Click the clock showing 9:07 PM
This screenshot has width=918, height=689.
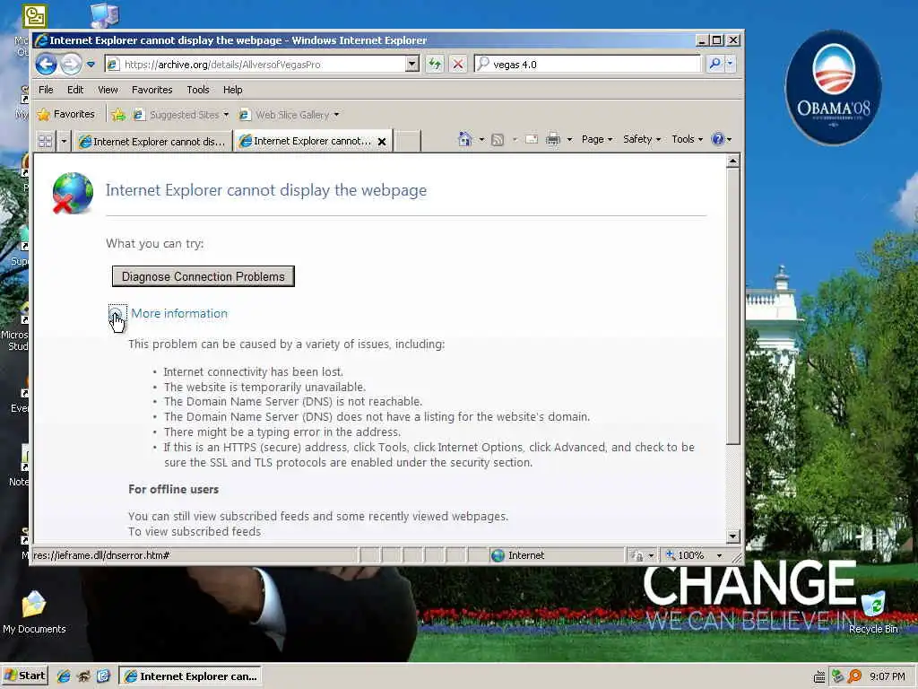pos(887,676)
